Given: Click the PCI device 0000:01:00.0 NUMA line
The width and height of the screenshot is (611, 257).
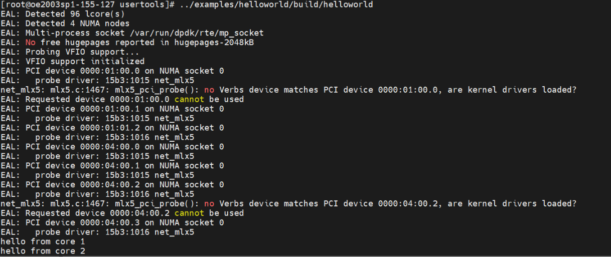Looking at the screenshot, I should [124, 71].
